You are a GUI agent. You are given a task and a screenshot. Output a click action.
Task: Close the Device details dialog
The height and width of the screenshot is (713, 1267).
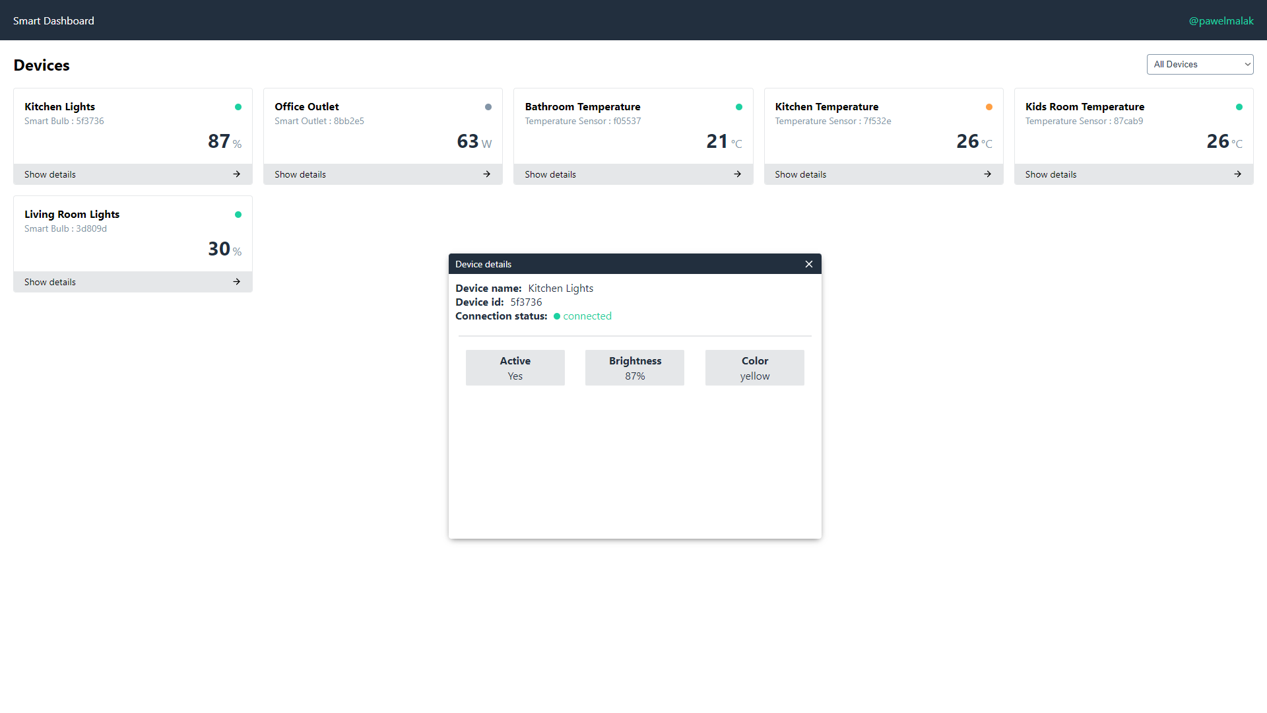[808, 264]
